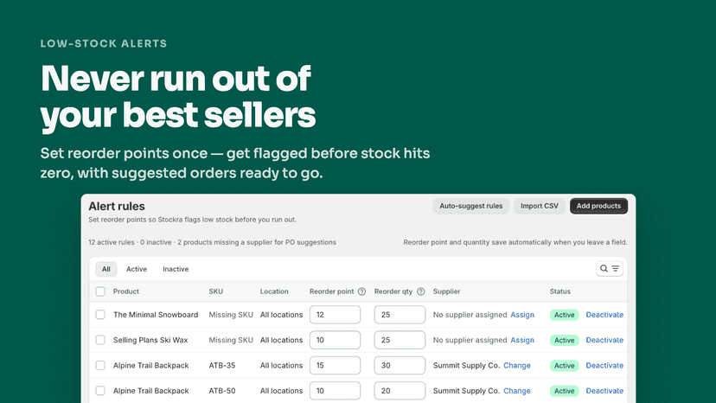Assign a supplier to The Minimal Snowboard
Viewport: 716px width, 403px height.
[522, 315]
